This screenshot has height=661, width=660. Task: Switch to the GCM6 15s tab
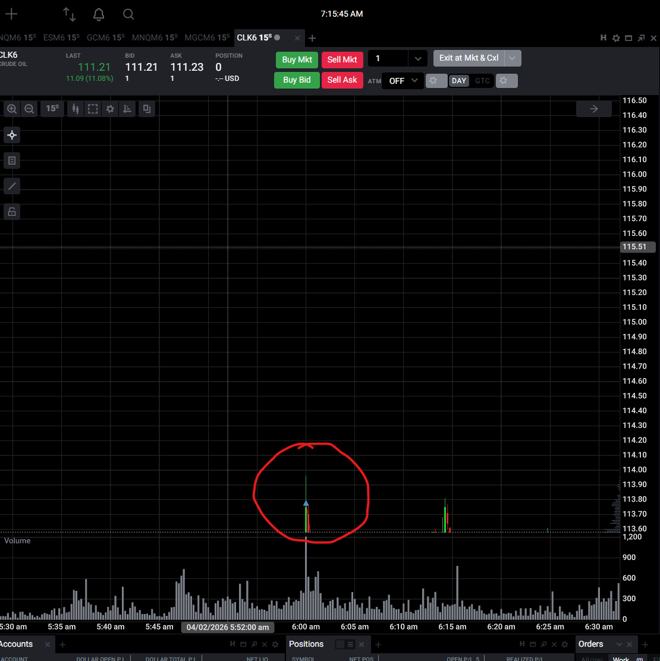point(105,37)
